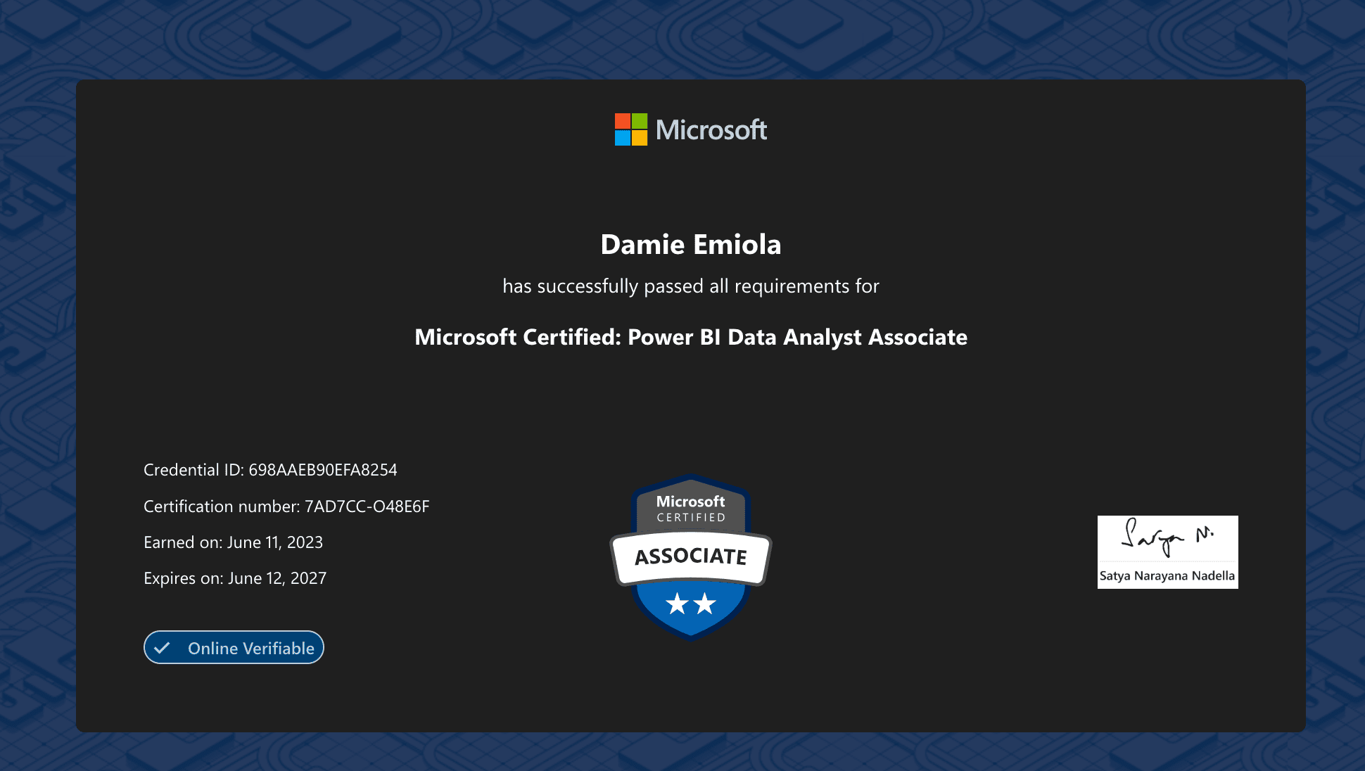
Task: Click the recipient name Damie Emiola
Action: pyautogui.click(x=692, y=244)
